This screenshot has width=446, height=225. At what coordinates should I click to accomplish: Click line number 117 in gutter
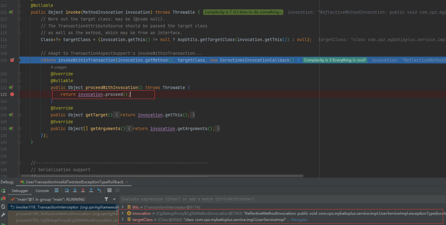click(4, 46)
